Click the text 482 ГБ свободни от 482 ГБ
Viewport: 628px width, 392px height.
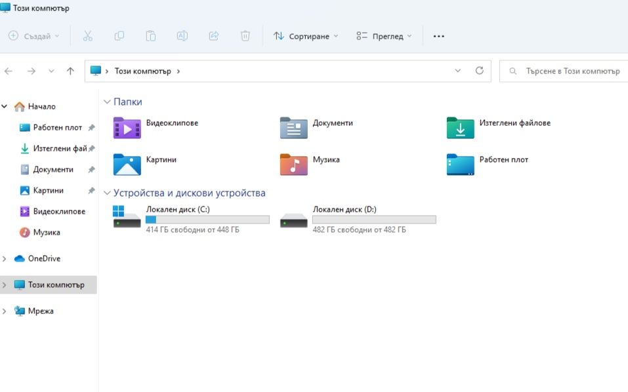tap(359, 230)
